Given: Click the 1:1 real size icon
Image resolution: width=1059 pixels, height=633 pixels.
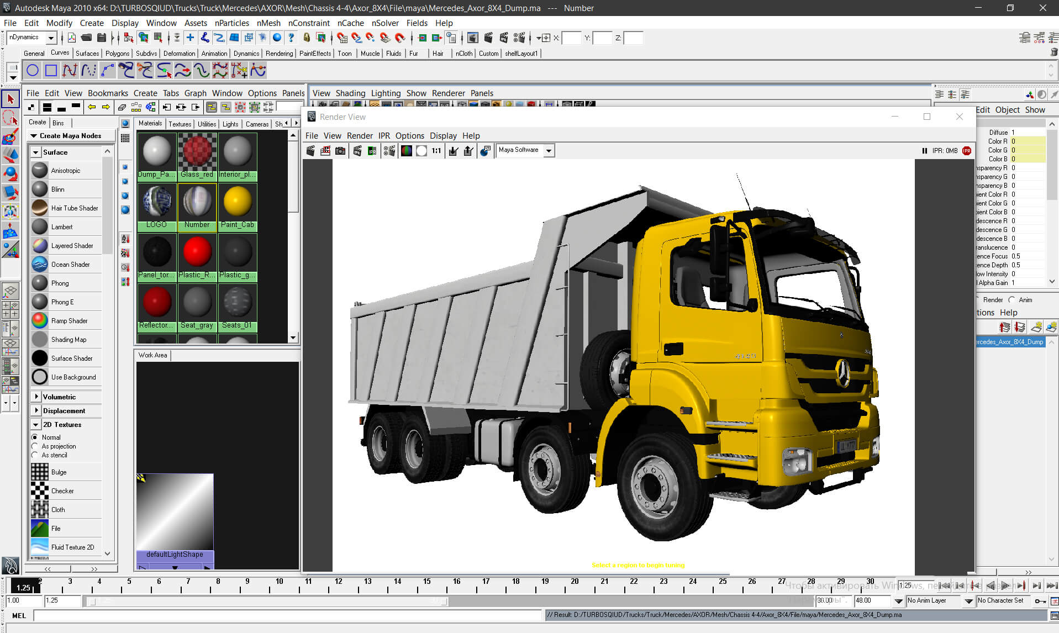Looking at the screenshot, I should click(436, 150).
